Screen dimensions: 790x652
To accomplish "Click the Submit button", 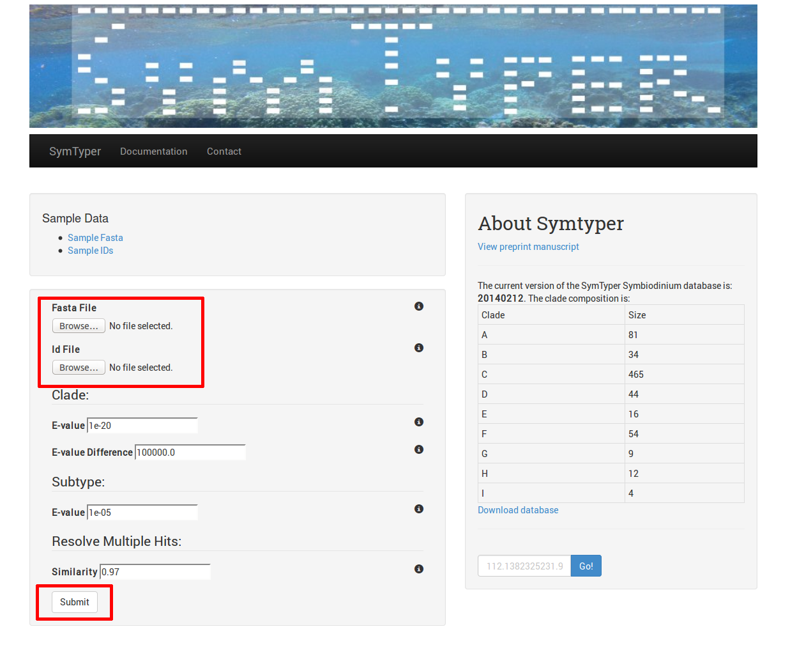I will click(x=75, y=602).
